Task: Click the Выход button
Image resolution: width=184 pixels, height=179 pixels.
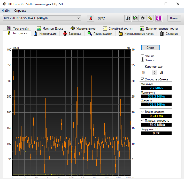Action: click(174, 18)
